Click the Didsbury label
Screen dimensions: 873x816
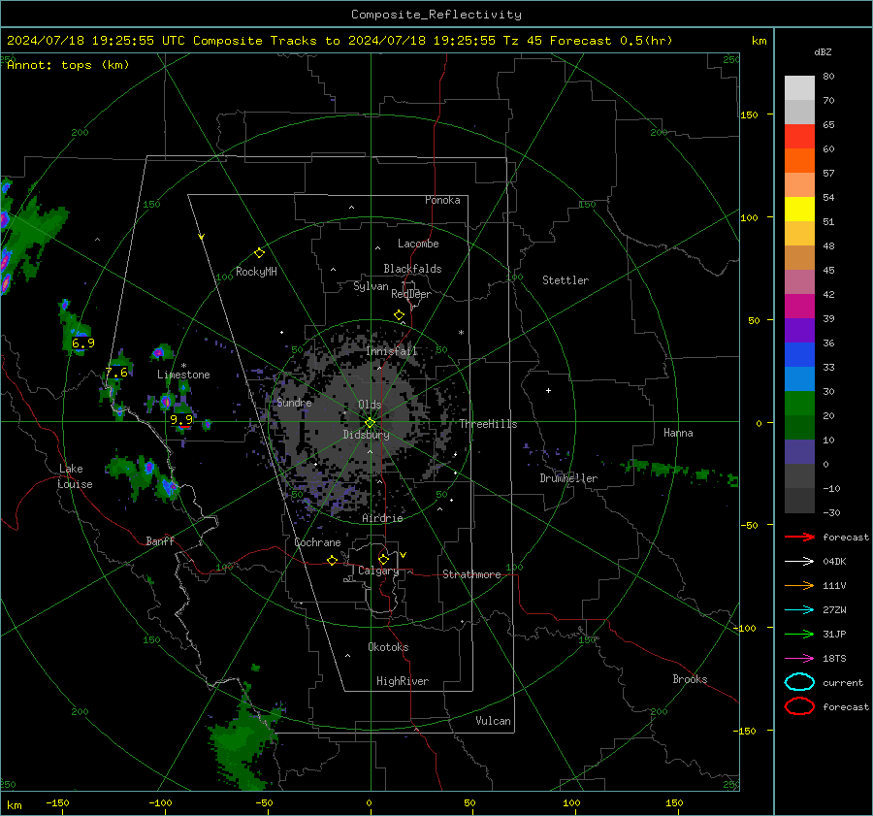366,435
